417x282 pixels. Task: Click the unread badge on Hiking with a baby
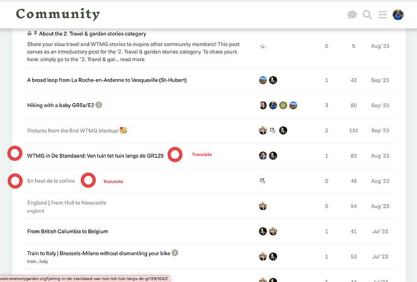coord(99,105)
